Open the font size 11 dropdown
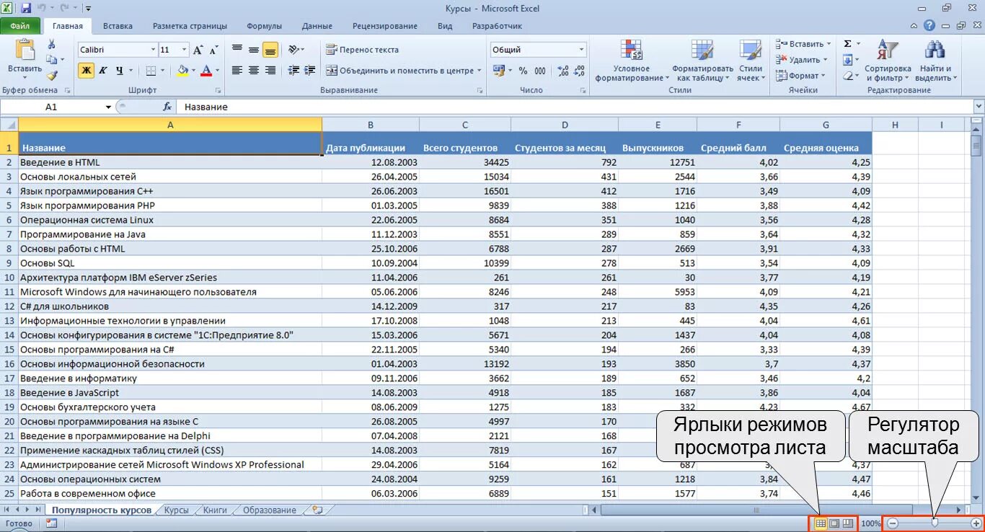985x532 pixels. coord(185,50)
